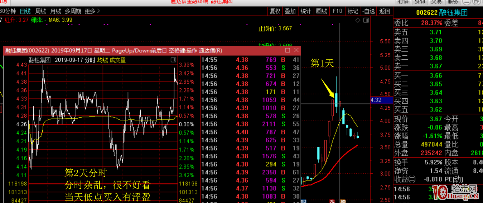Click the 涨幅 -1.61% value
Image resolution: width=483 pixels, height=203 pixels.
click(432, 136)
